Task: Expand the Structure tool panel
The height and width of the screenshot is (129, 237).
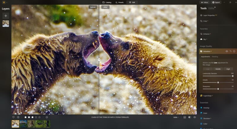Action: coord(206,118)
